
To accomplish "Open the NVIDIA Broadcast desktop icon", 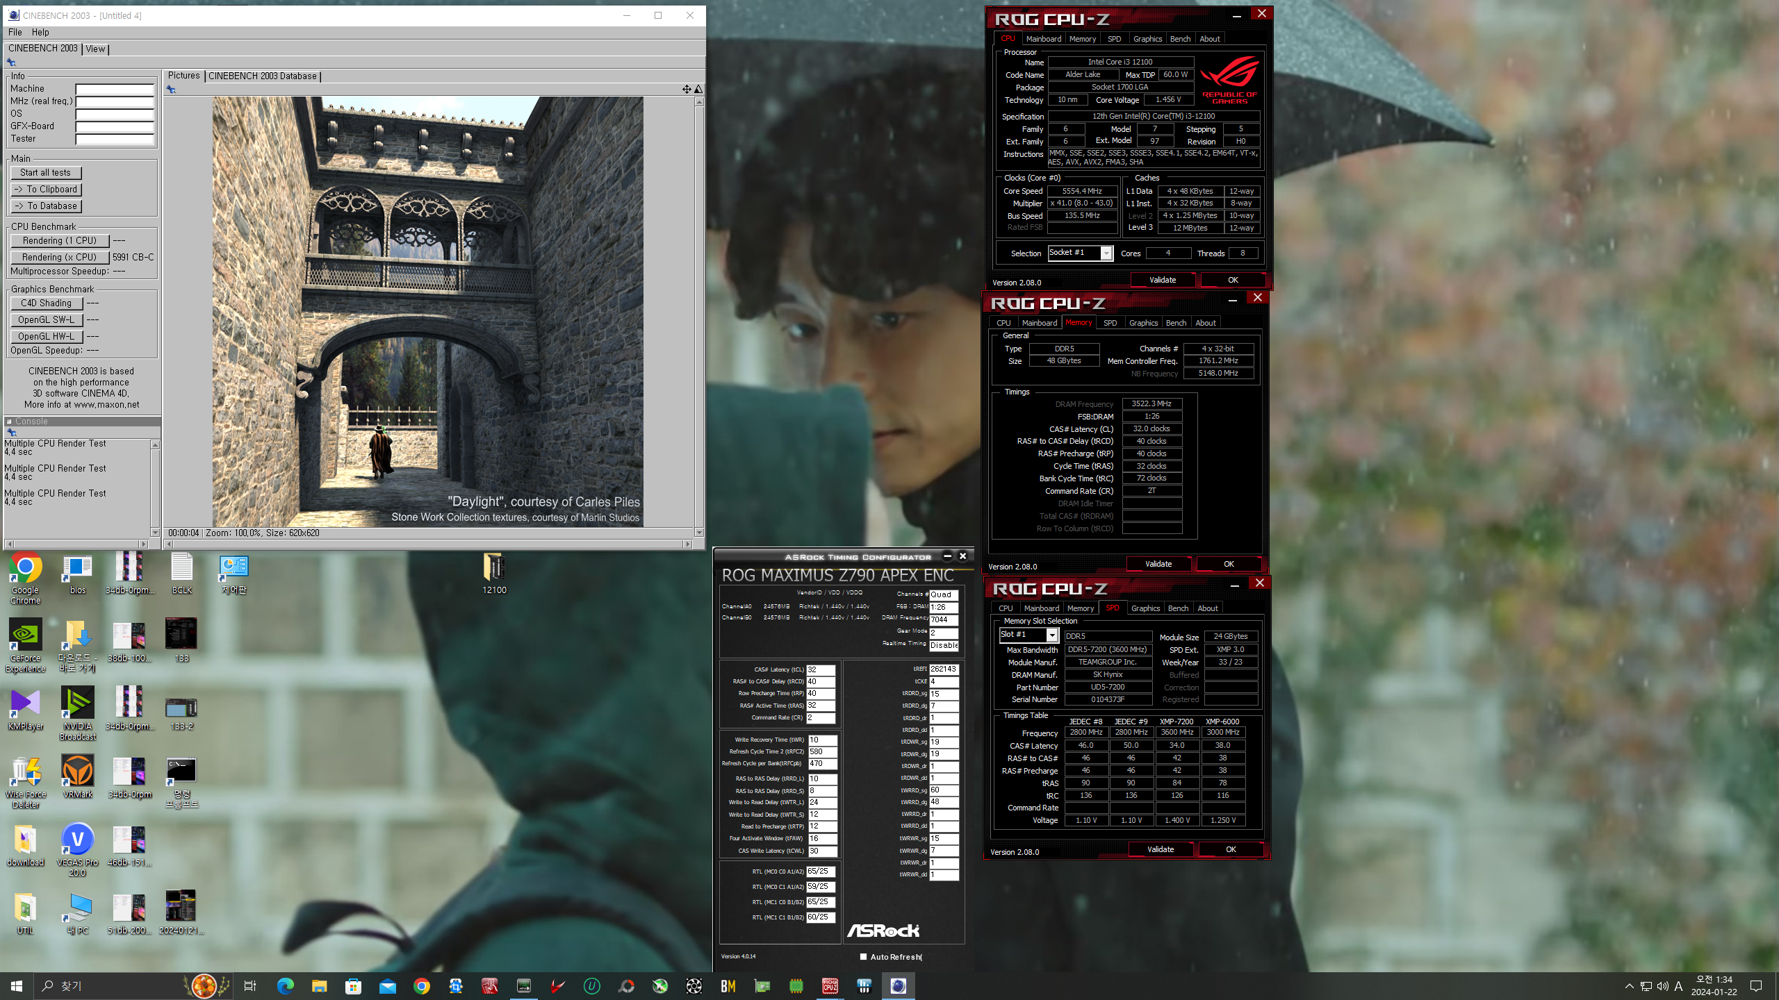I will click(78, 714).
